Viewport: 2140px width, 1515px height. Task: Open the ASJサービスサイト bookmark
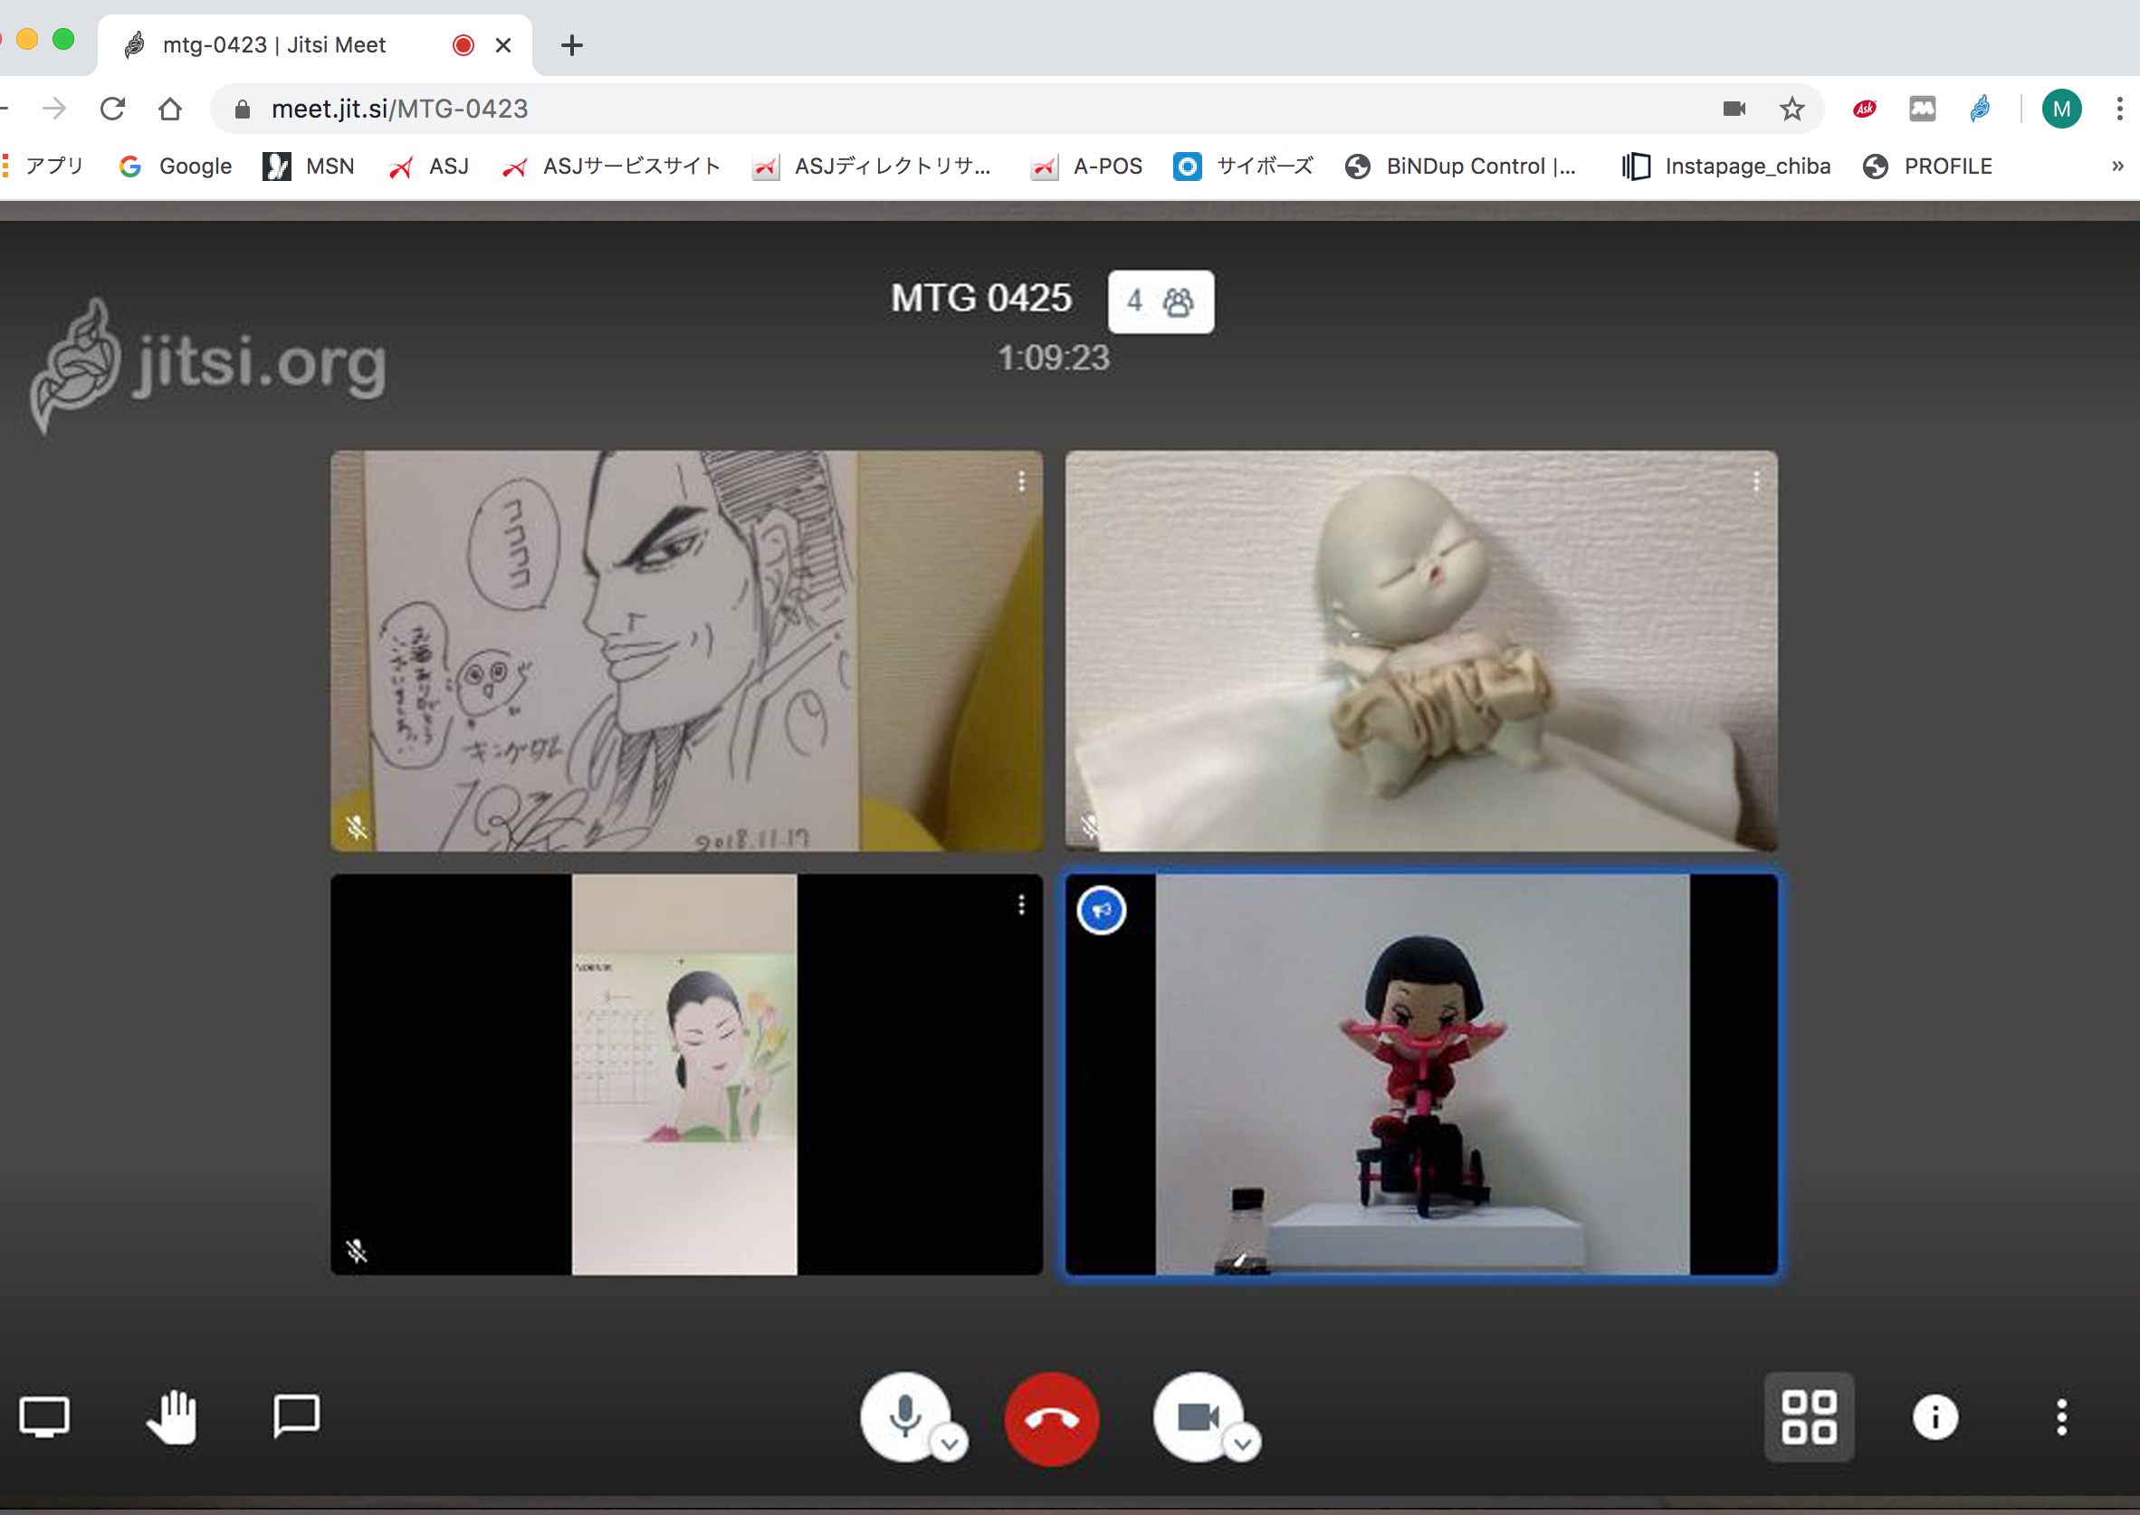[x=612, y=166]
